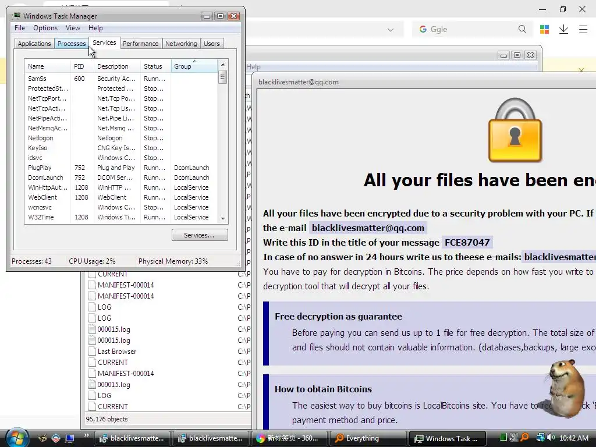Viewport: 596px width, 447px height.
Task: Select the ProtectedSt... service row
Action: [x=121, y=88]
